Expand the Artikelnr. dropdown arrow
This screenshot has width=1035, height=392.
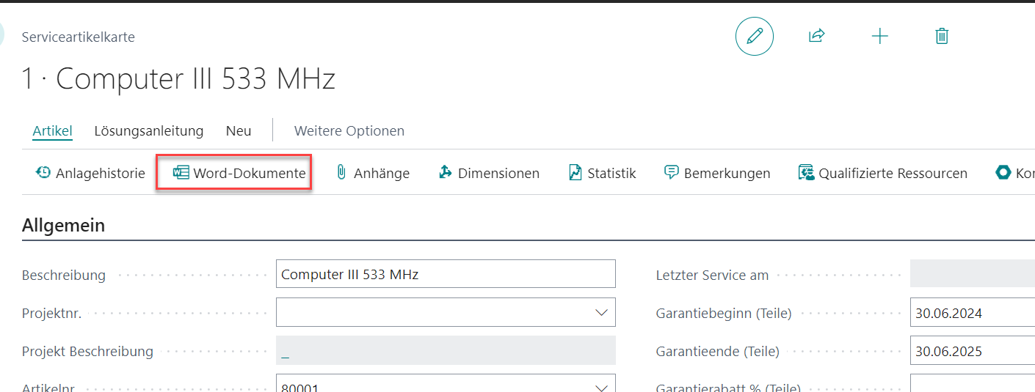click(601, 386)
